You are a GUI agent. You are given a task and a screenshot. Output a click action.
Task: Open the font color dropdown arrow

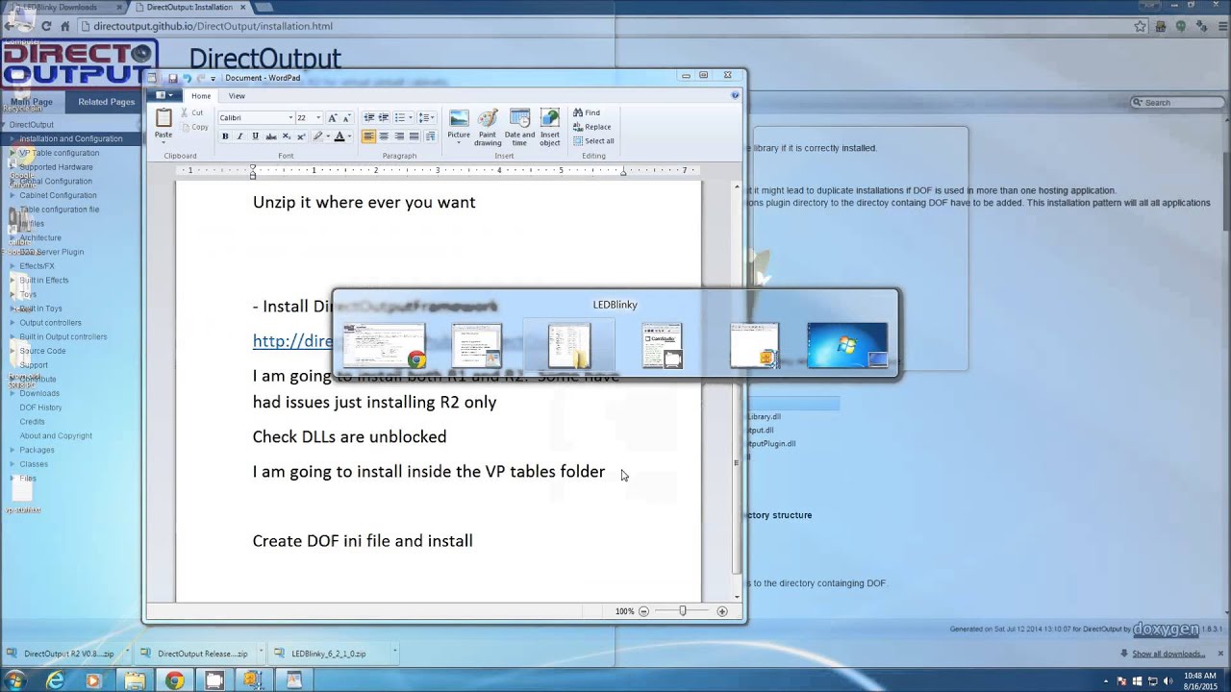350,136
